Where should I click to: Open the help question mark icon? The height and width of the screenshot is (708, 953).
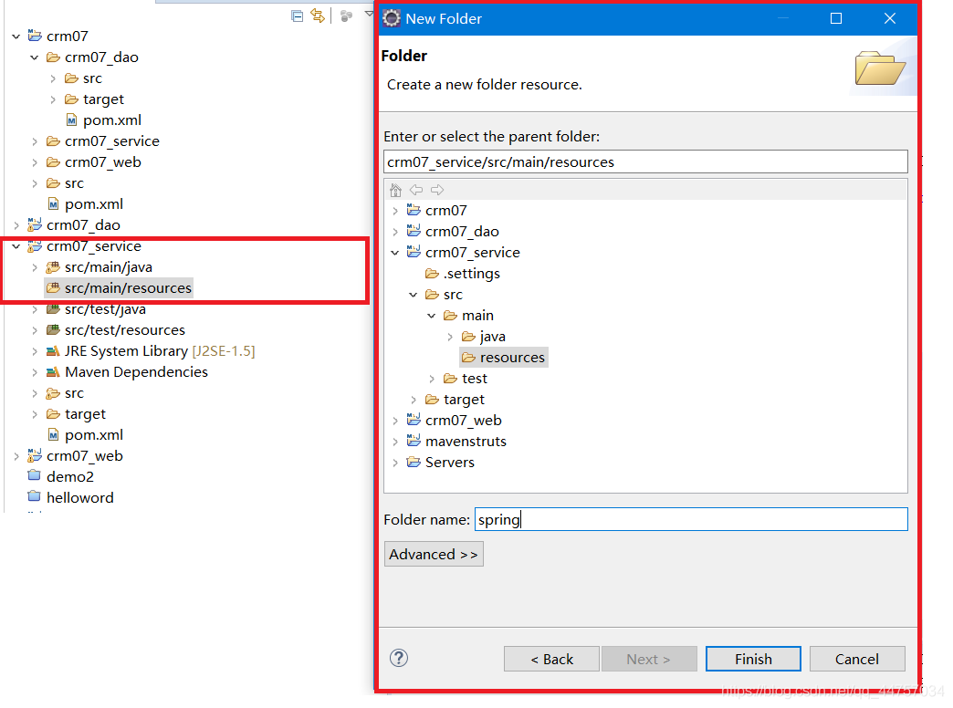399,658
